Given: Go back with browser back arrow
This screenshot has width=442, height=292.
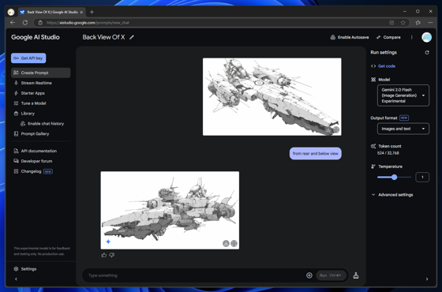Looking at the screenshot, I should 13,23.
